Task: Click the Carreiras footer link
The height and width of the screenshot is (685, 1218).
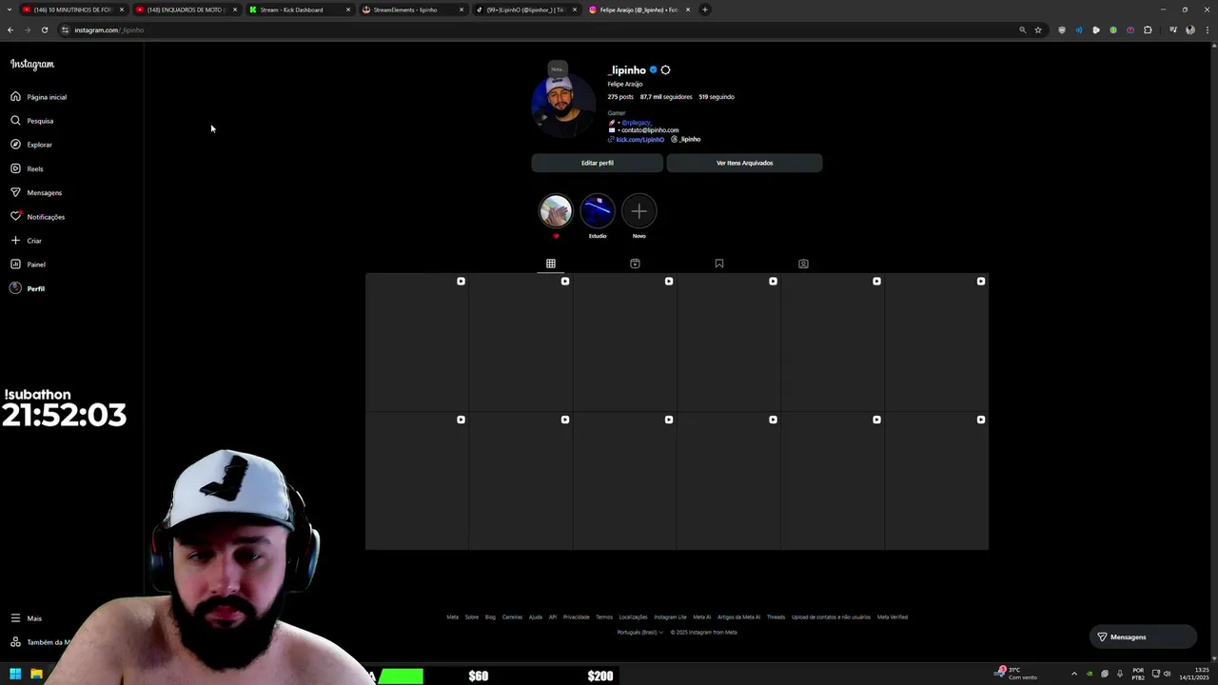Action: [x=513, y=617]
